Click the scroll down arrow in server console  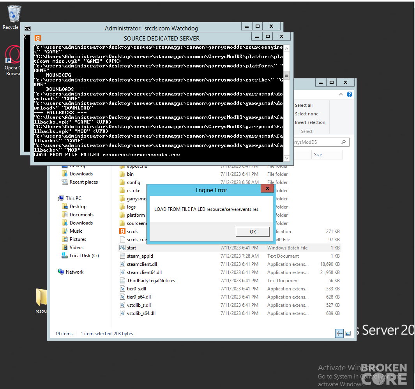click(x=286, y=158)
